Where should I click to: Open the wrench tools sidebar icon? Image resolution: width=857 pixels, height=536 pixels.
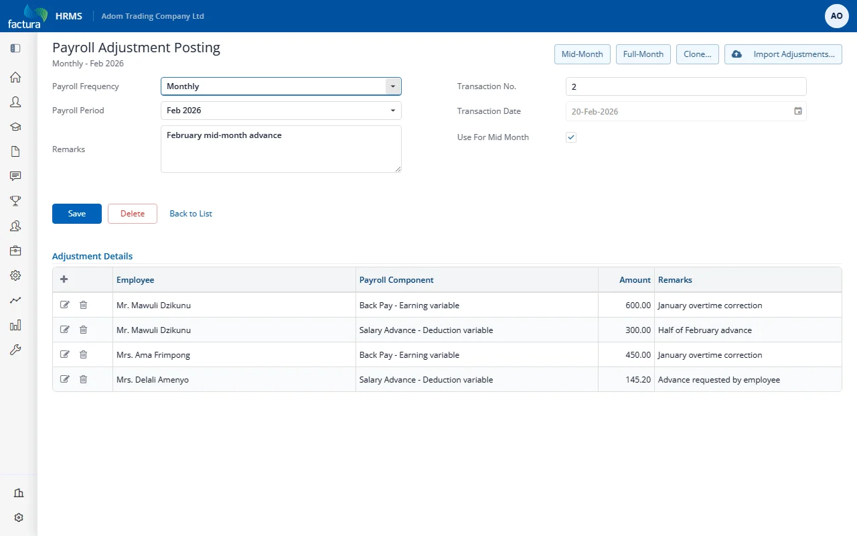(x=15, y=350)
